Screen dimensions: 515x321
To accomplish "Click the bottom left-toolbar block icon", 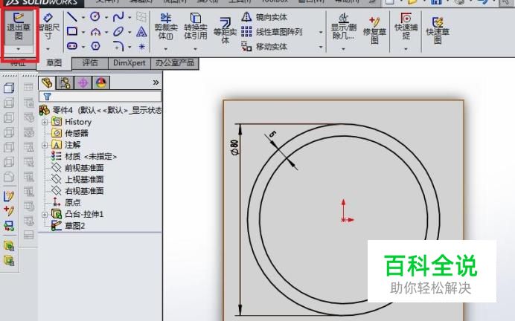I will pos(9,261).
